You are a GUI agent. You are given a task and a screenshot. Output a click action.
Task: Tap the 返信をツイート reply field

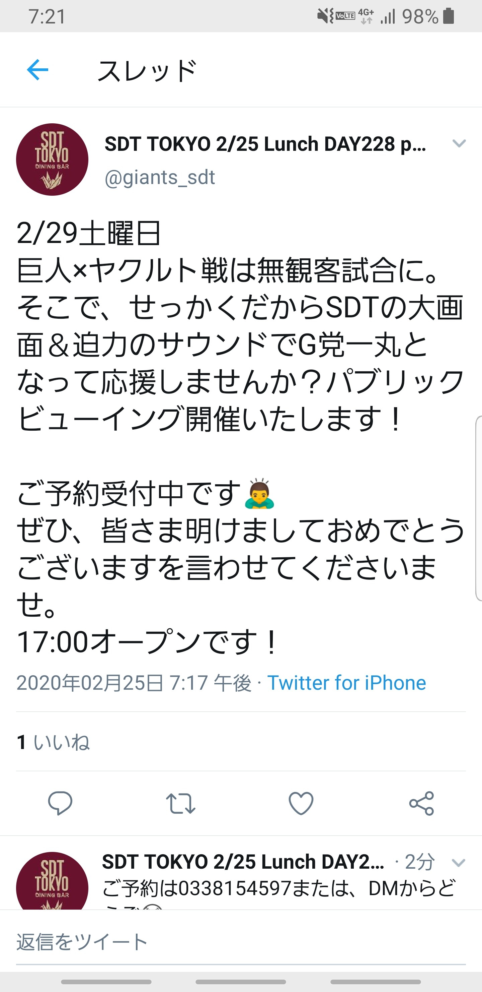(241, 942)
